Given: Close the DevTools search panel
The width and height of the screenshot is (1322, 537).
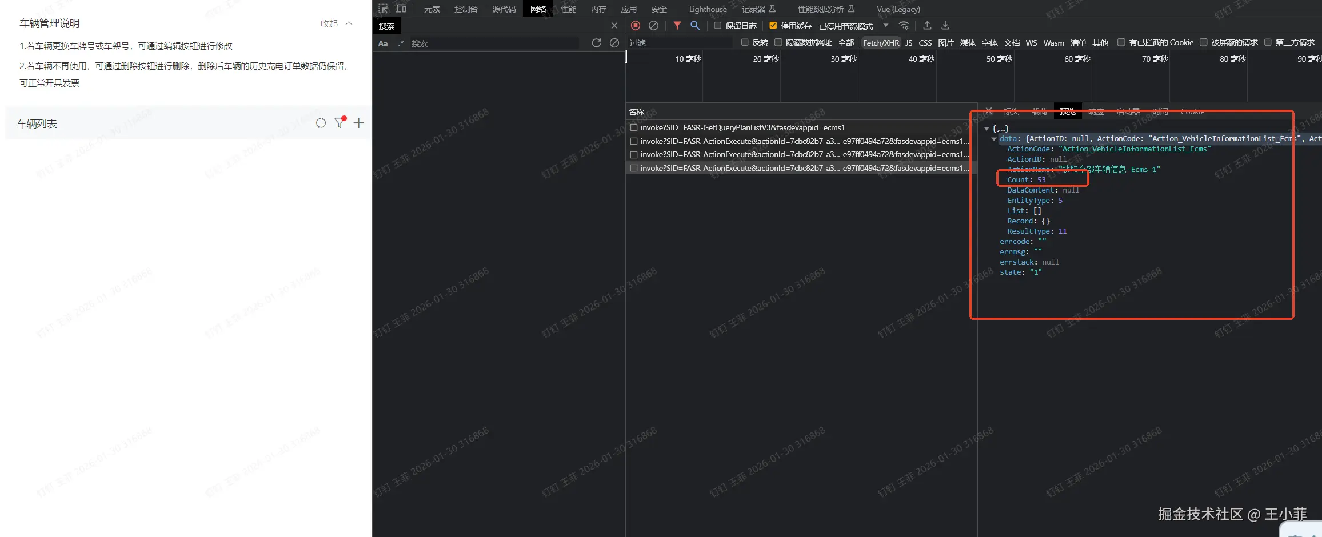Looking at the screenshot, I should pos(614,26).
